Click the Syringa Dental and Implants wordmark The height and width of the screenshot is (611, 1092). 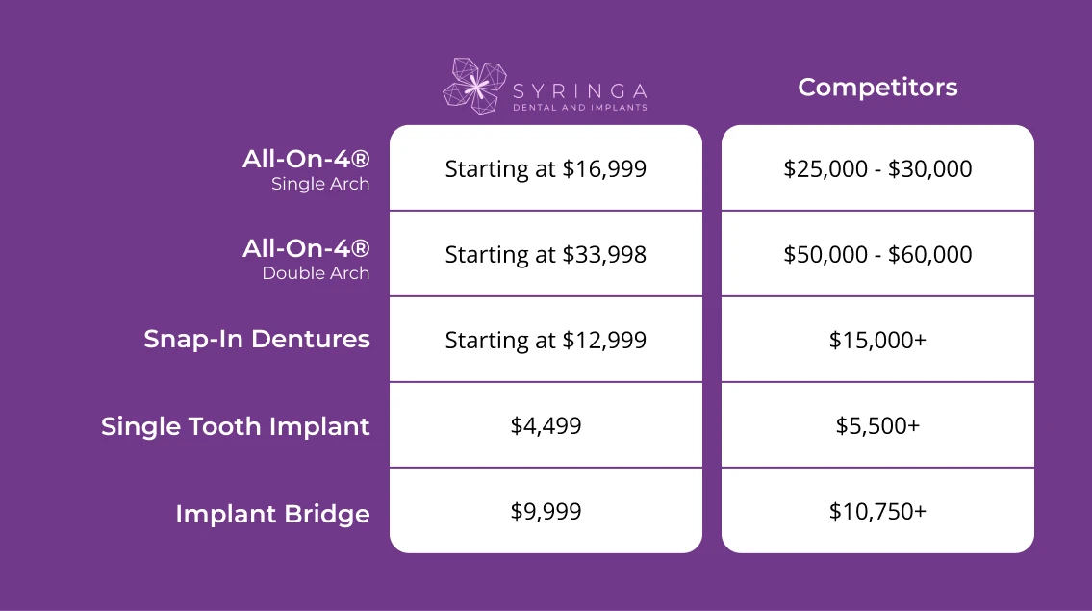pos(580,95)
